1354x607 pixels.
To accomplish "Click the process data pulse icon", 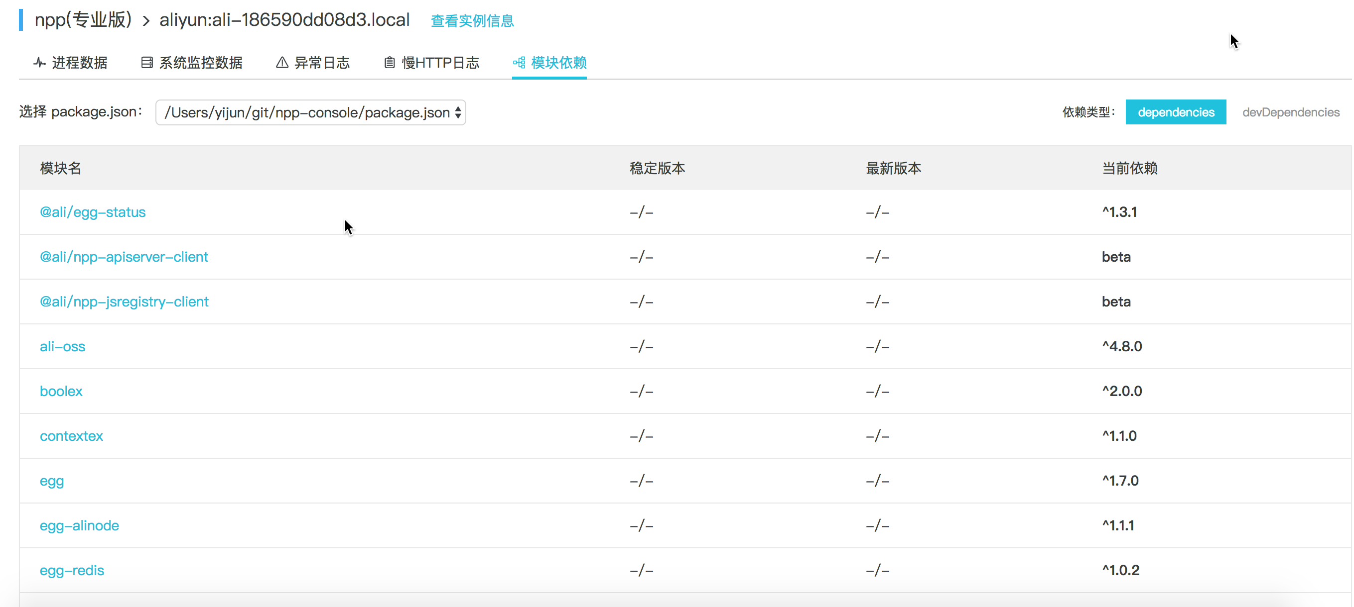I will (x=39, y=63).
